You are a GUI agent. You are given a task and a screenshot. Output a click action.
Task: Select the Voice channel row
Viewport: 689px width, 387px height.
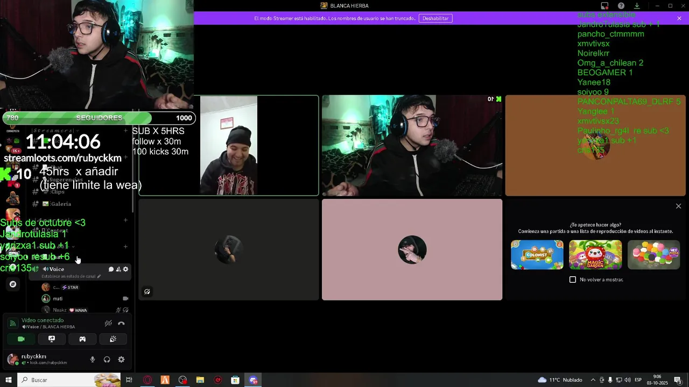[81, 272]
